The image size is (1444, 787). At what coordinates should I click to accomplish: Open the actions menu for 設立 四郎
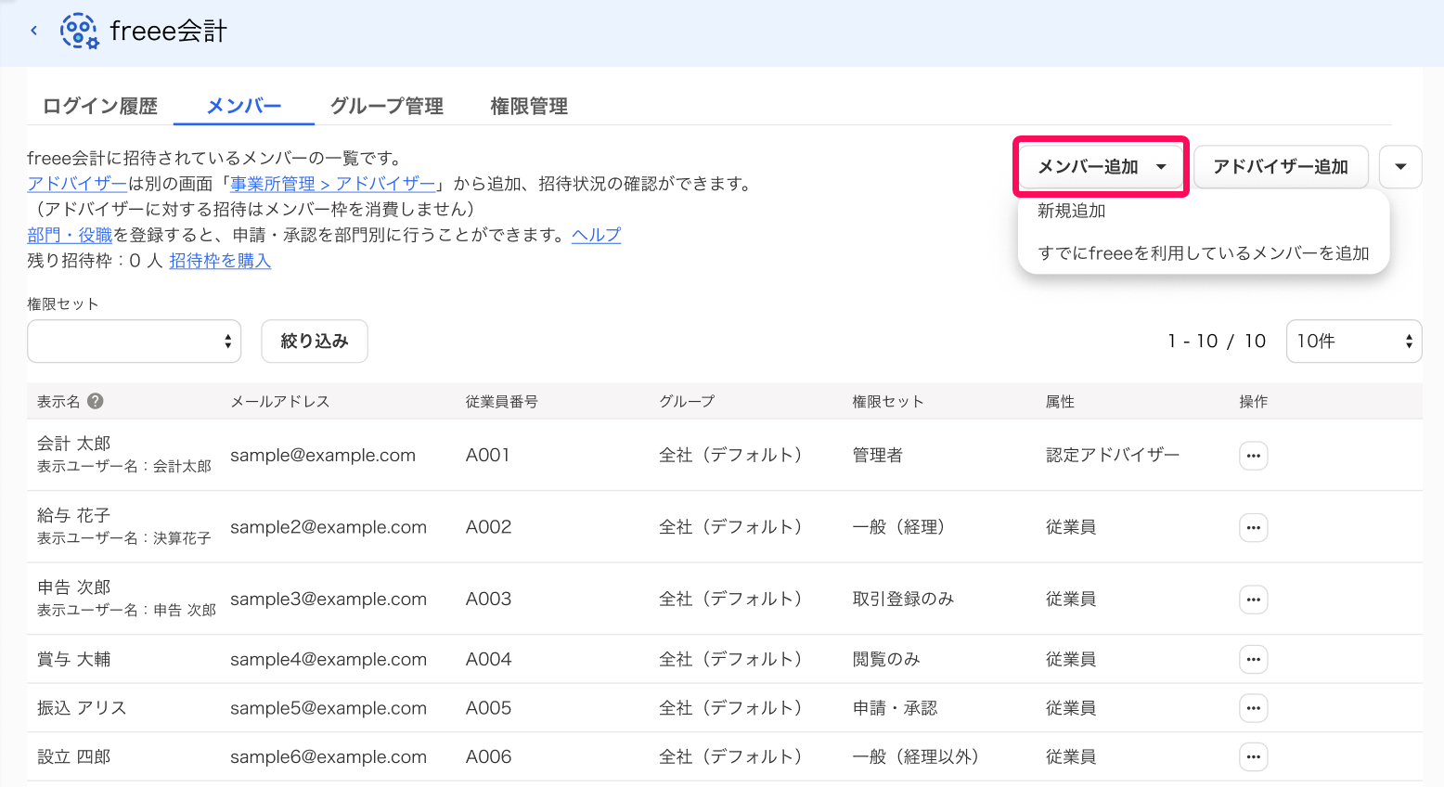pyautogui.click(x=1253, y=757)
